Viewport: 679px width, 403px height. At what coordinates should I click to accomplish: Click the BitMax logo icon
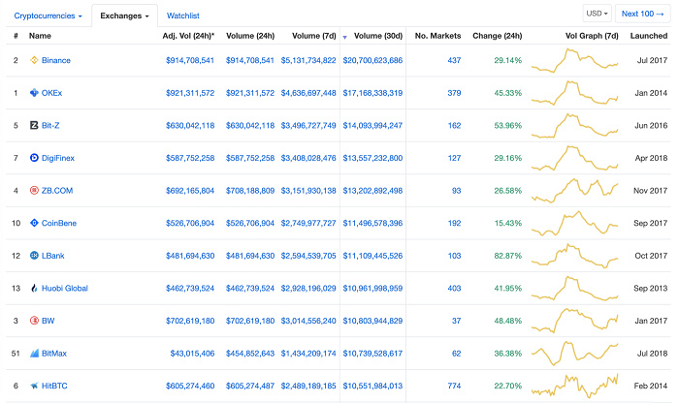click(x=34, y=354)
